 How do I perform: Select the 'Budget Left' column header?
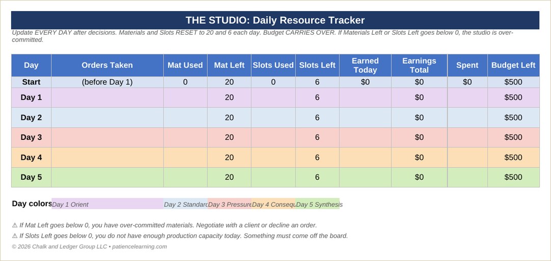tap(513, 65)
